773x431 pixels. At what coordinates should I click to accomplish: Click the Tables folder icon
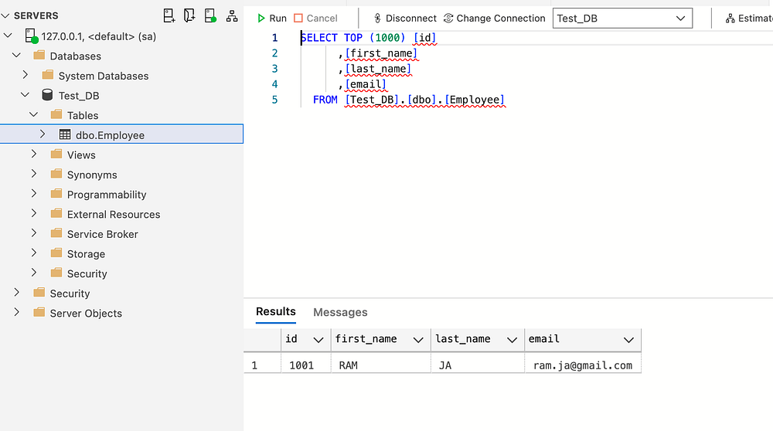tap(56, 114)
